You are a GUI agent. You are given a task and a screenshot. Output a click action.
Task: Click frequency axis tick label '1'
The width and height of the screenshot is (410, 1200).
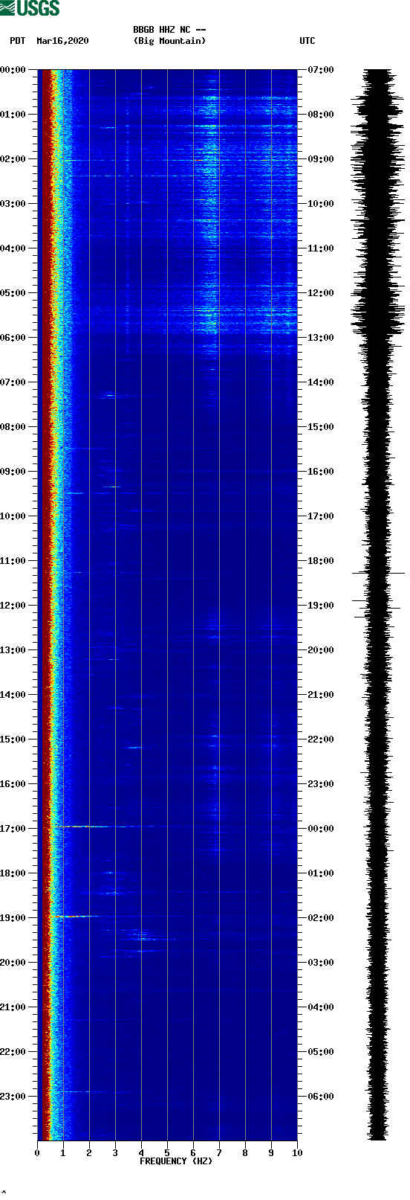63,1153
